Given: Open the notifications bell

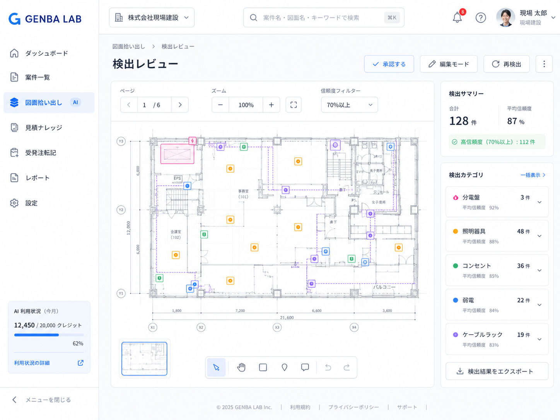Looking at the screenshot, I should point(457,17).
